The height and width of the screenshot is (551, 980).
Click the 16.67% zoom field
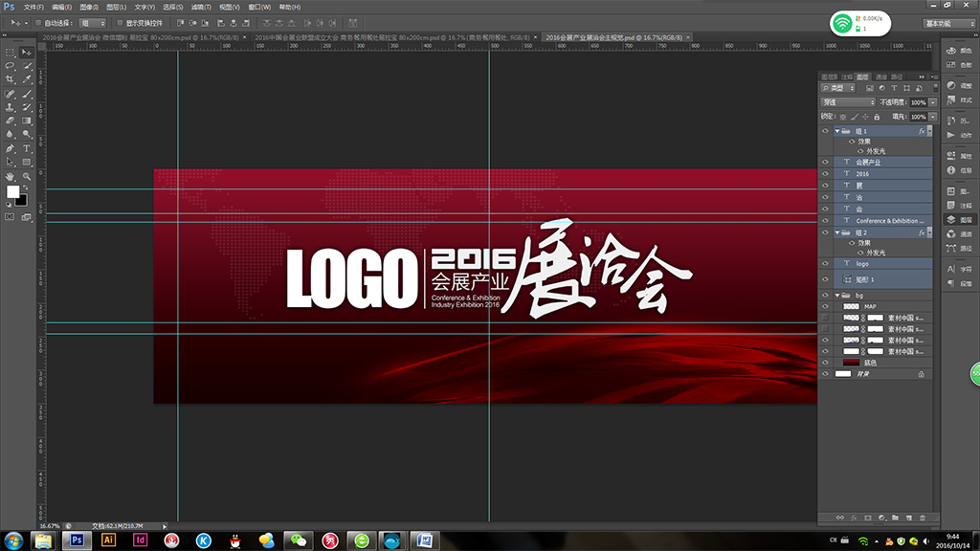[50, 526]
